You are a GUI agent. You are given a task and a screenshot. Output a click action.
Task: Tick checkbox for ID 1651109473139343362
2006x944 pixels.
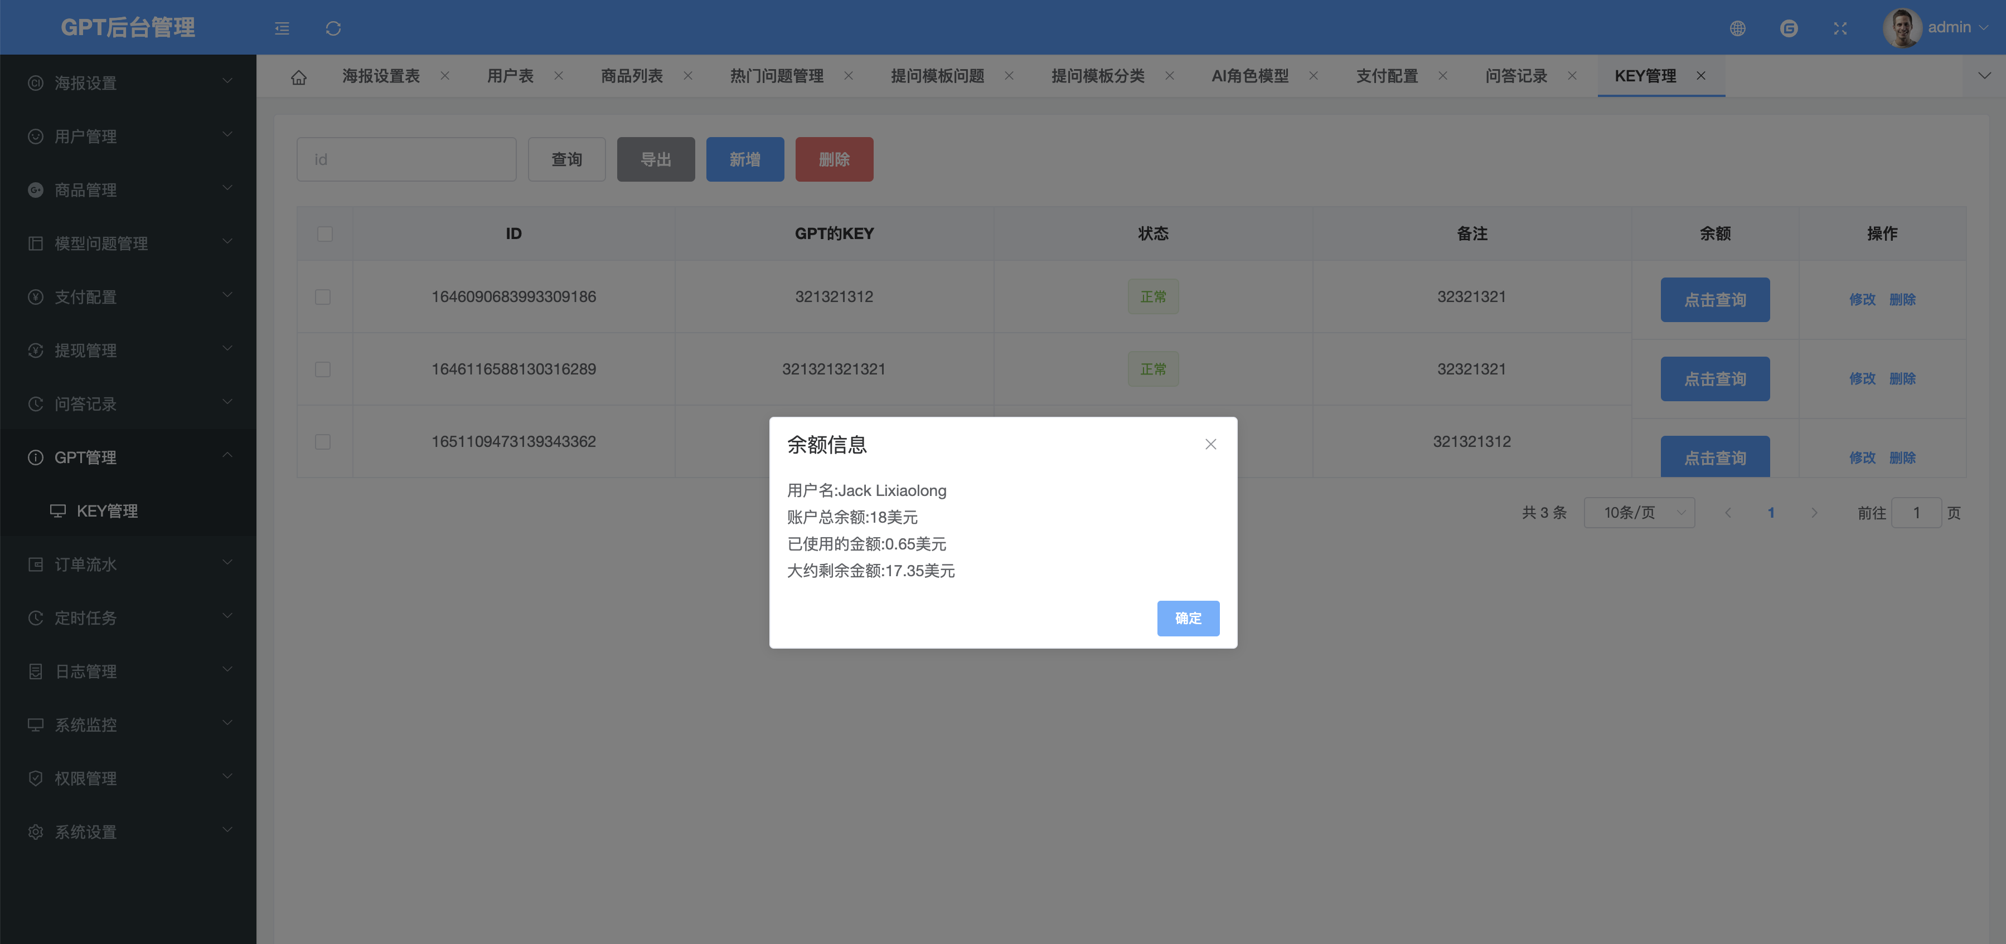(322, 441)
